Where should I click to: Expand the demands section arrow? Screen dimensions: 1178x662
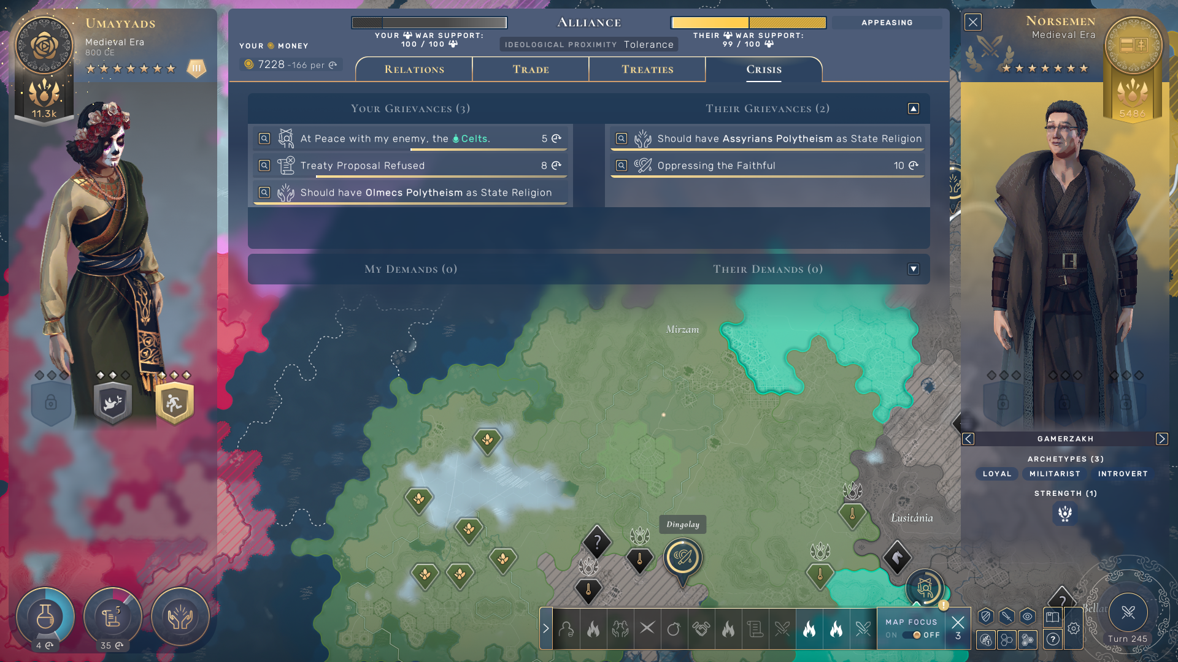(914, 269)
